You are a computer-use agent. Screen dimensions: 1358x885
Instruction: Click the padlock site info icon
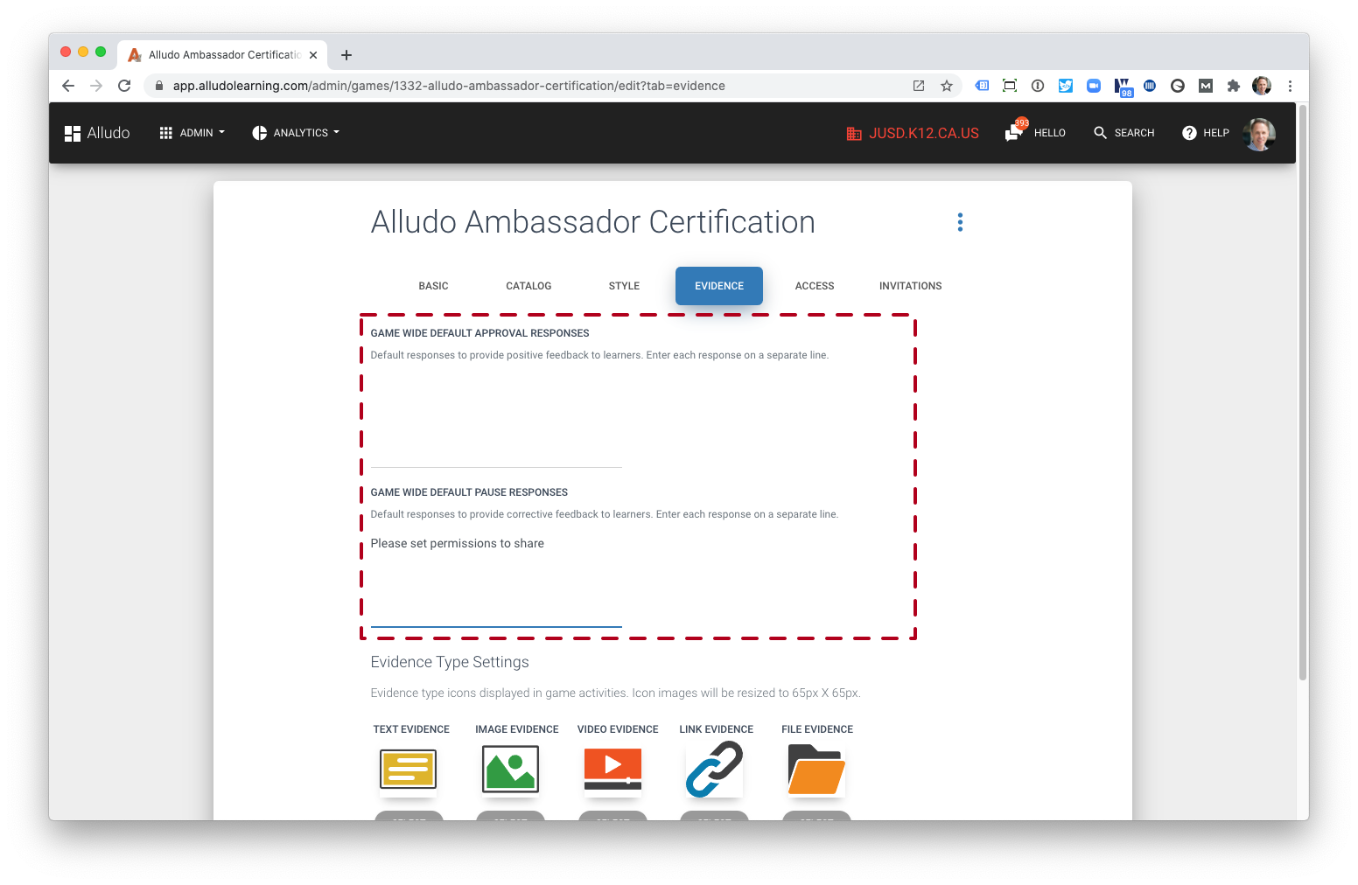pos(159,86)
